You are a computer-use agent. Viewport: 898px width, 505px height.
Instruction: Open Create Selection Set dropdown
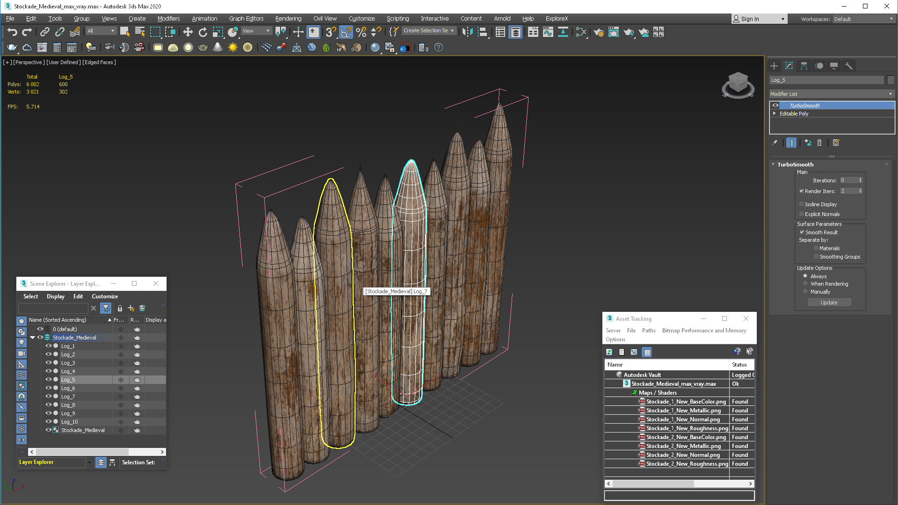[x=429, y=30]
